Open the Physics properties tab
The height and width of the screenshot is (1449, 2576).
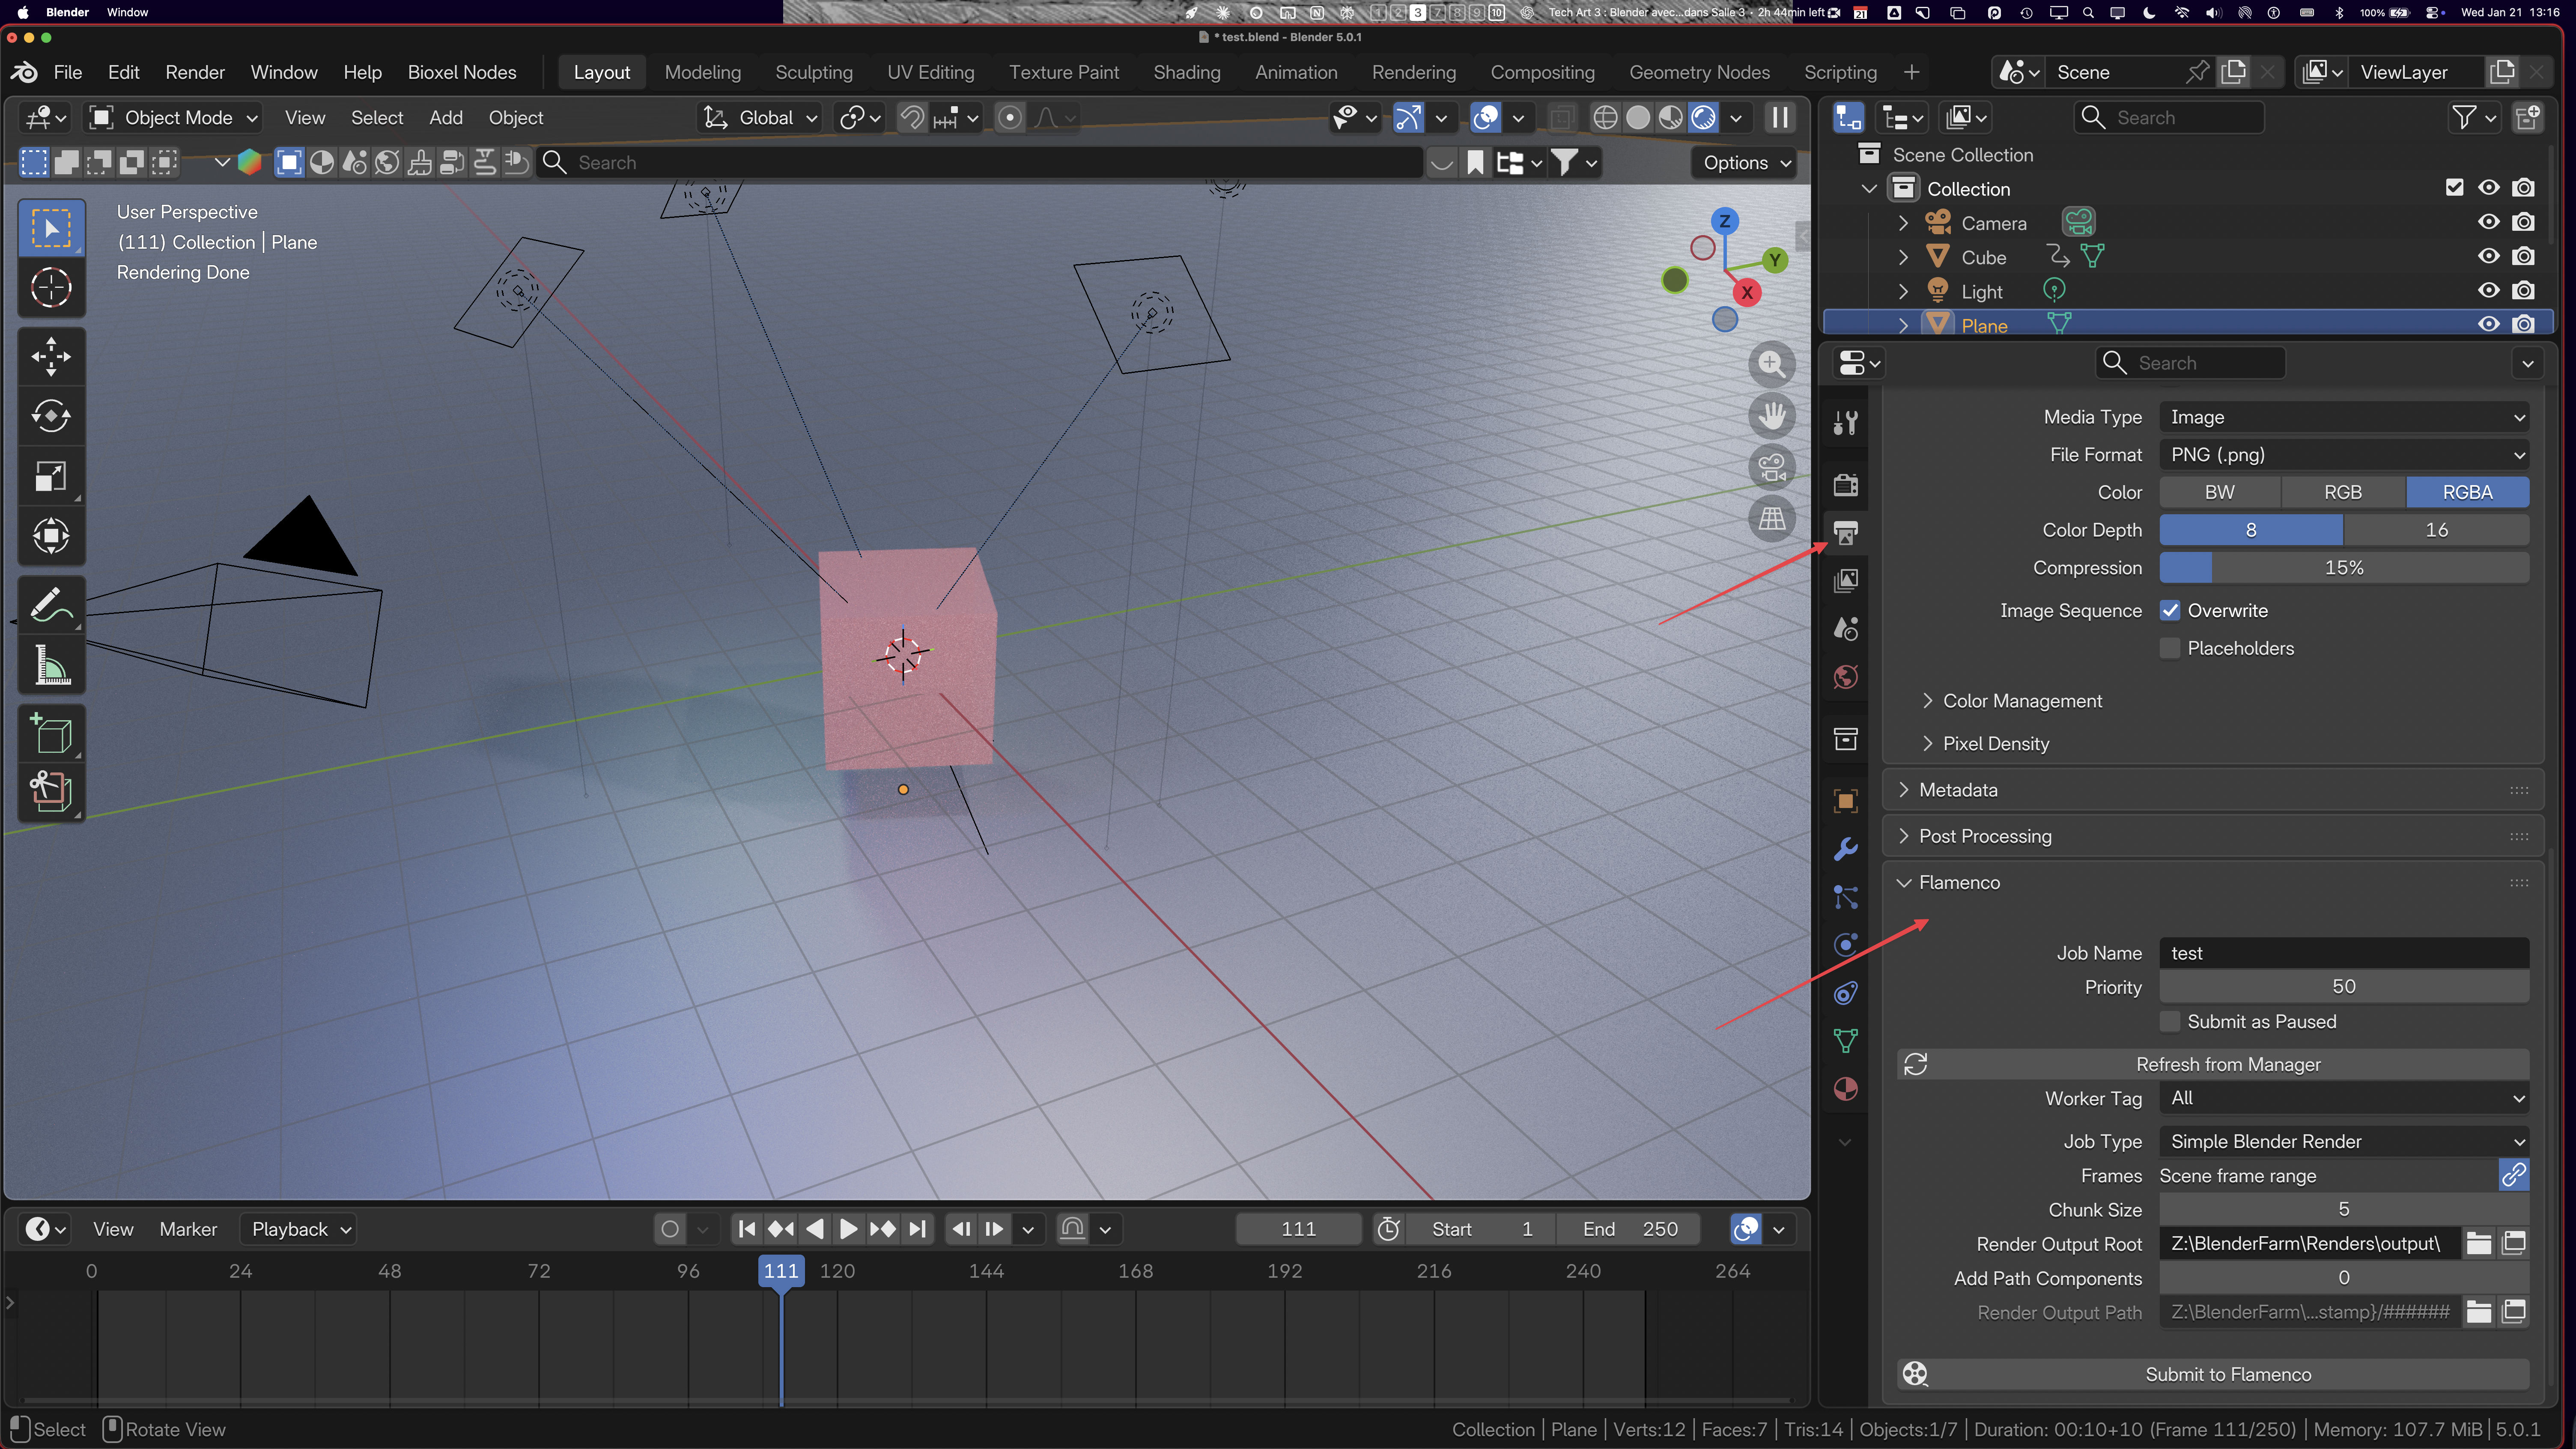[x=1845, y=945]
